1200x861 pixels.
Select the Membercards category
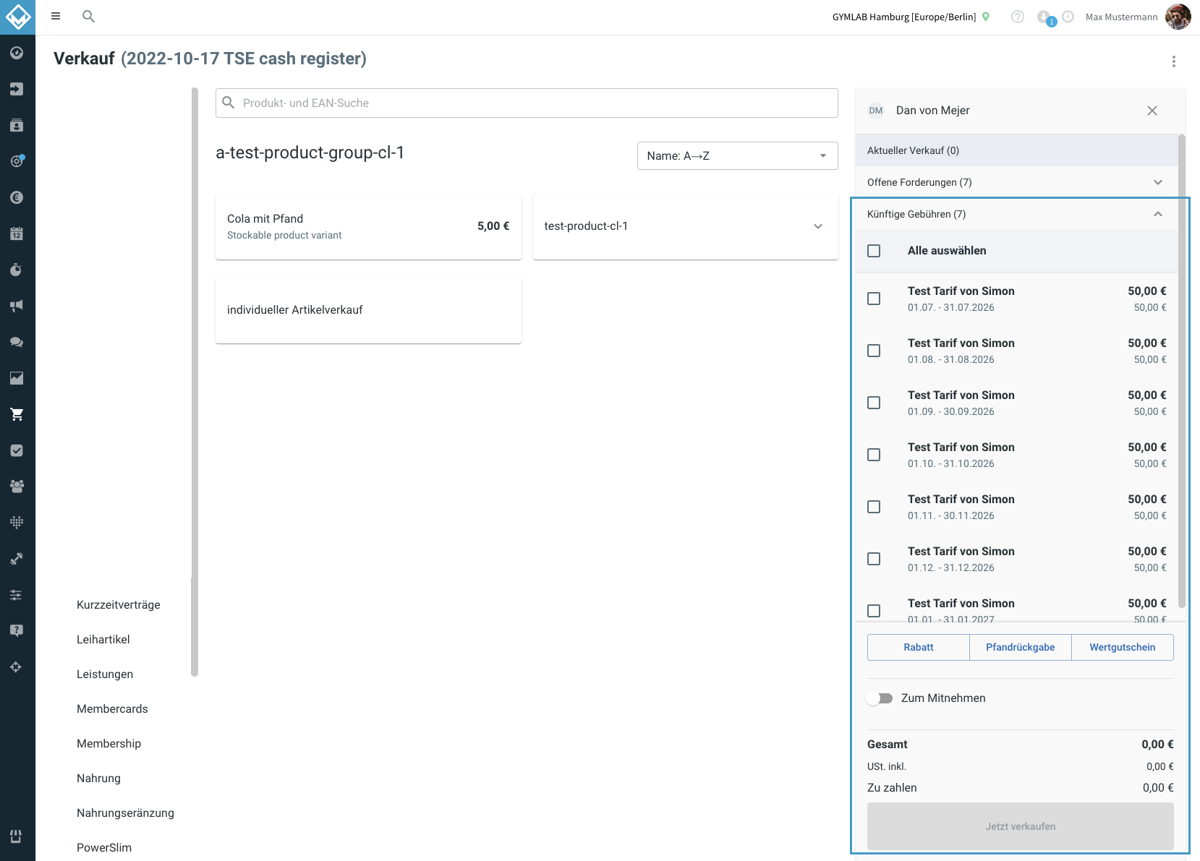tap(112, 708)
